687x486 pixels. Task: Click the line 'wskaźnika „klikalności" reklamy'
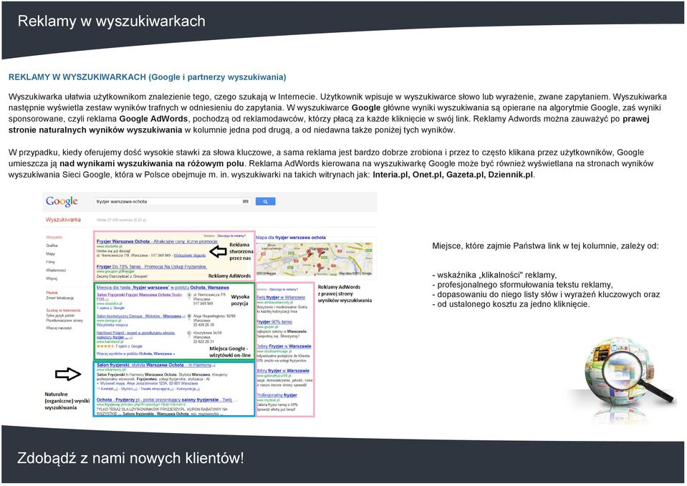pos(494,275)
